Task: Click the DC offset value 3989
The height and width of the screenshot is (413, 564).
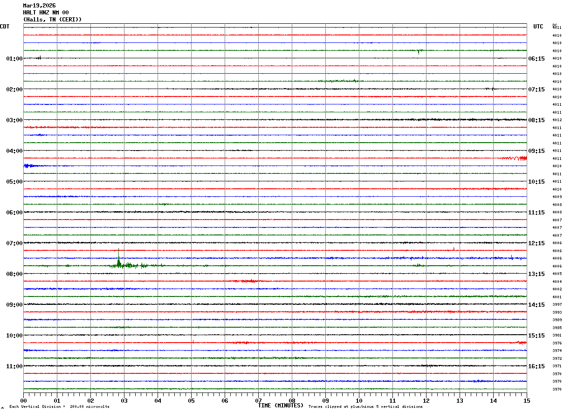Action: pos(557,320)
